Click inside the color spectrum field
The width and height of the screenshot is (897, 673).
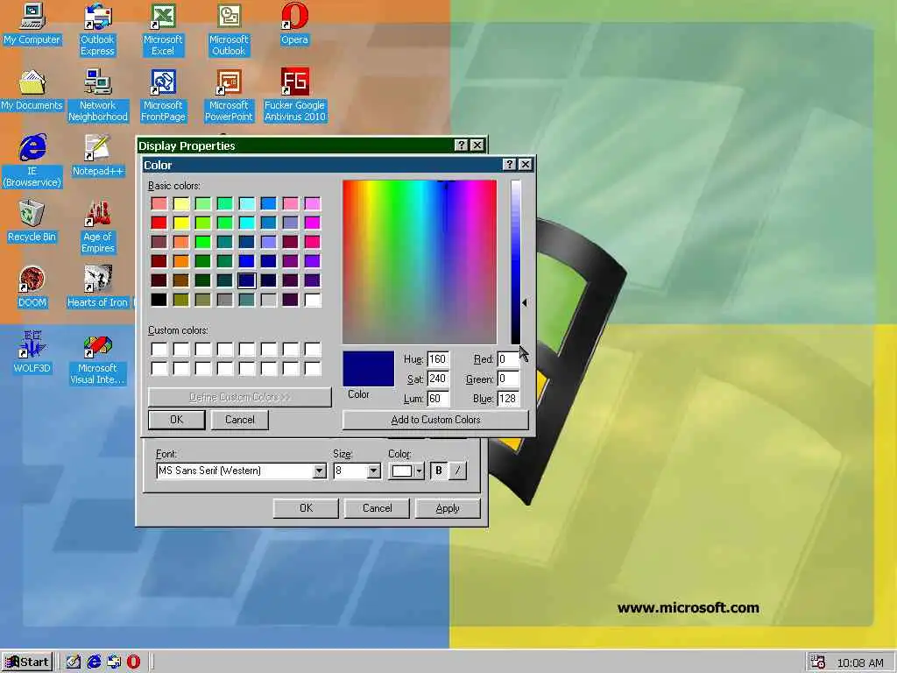click(420, 261)
